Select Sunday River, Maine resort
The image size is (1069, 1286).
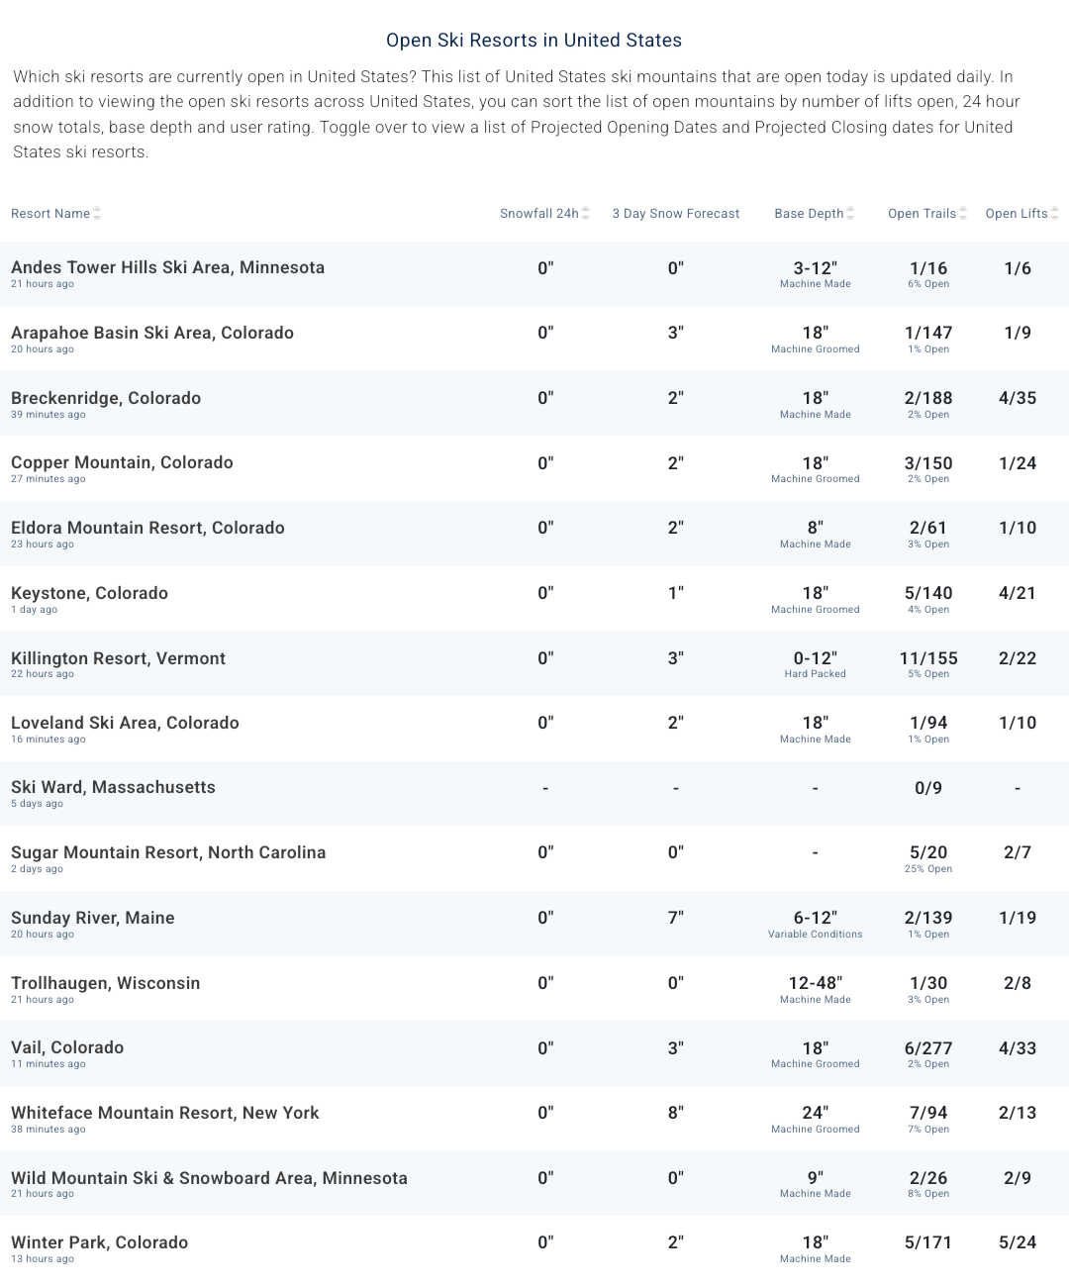click(x=93, y=918)
